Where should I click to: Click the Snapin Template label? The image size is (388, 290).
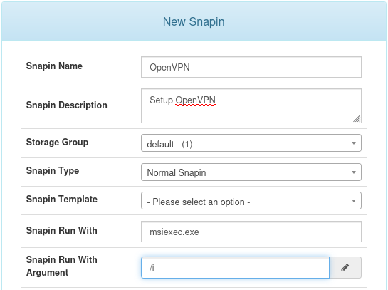pyautogui.click(x=62, y=199)
